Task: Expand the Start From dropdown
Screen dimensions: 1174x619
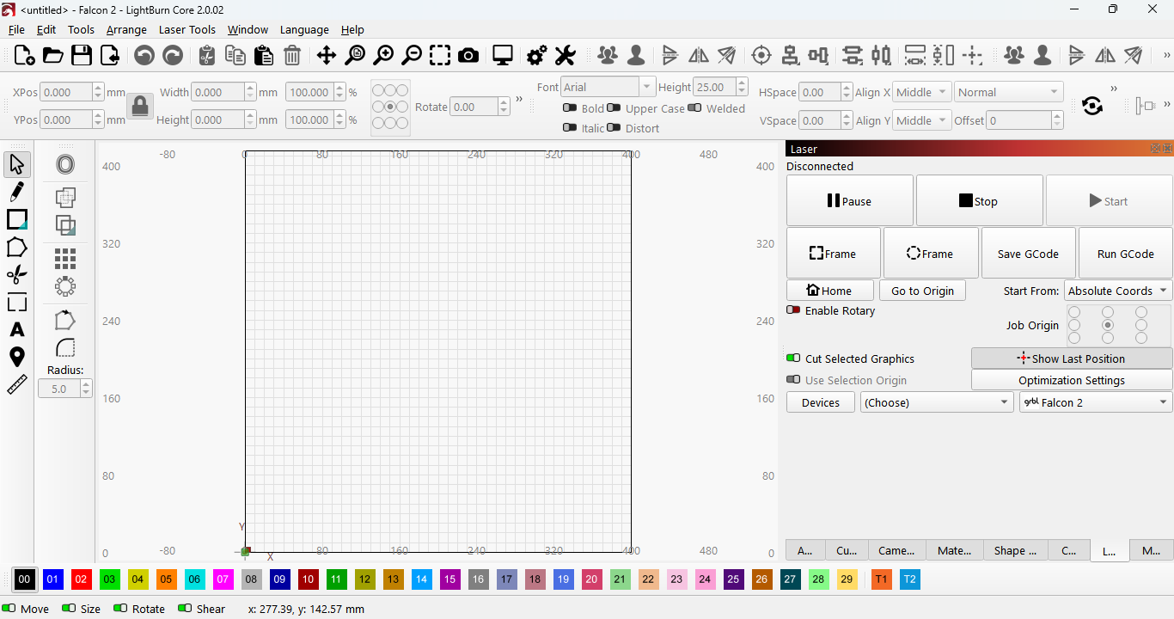Action: pos(1118,291)
